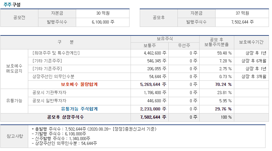Click the 신주발행 주식수 note line
272x151 pixels.
pyautogui.click(x=61, y=139)
